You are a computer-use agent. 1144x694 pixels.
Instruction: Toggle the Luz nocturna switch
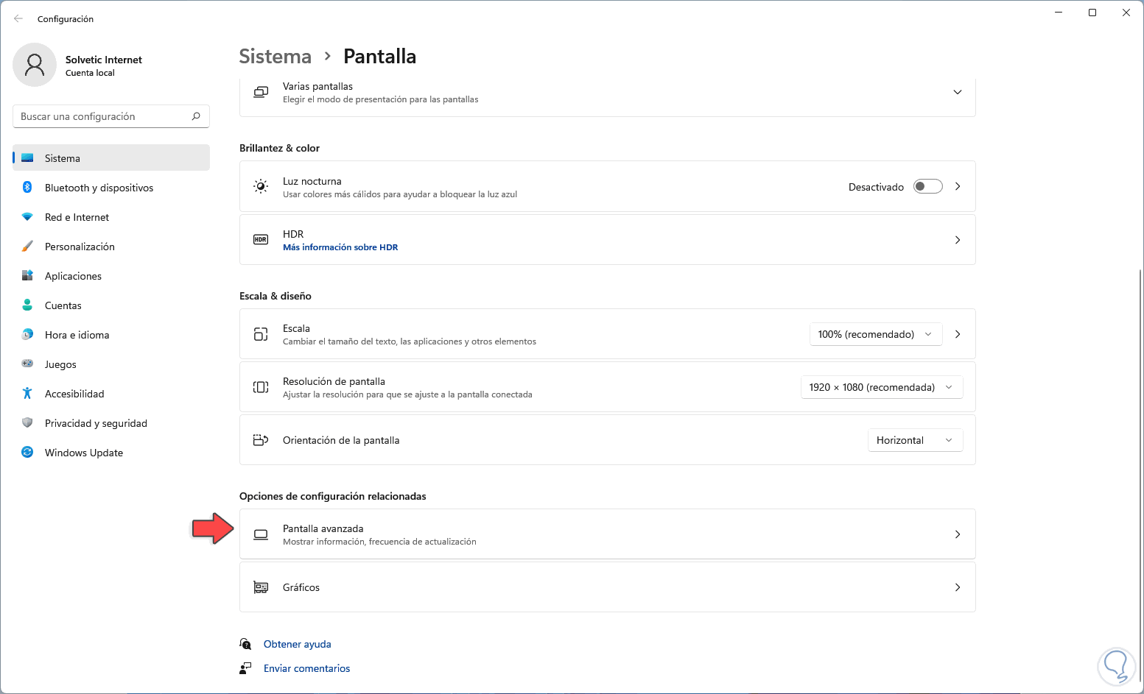927,187
